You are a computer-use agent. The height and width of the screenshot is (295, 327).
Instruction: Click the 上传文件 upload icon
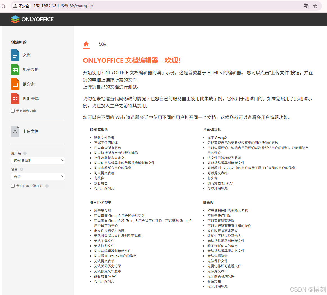click(15, 131)
